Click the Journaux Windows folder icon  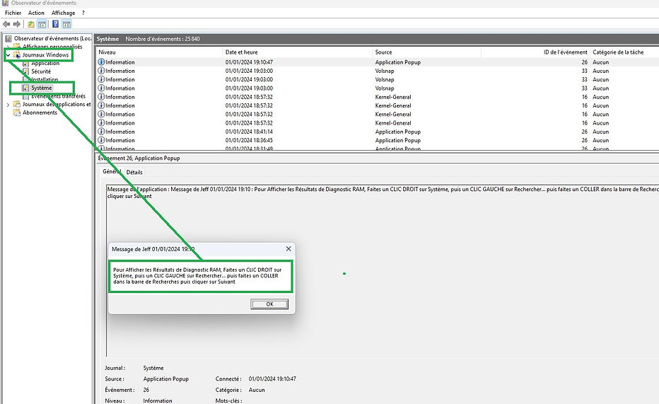point(17,54)
